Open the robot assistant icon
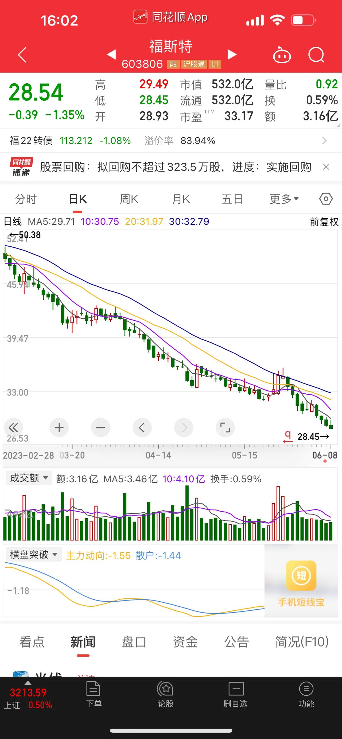 282,55
